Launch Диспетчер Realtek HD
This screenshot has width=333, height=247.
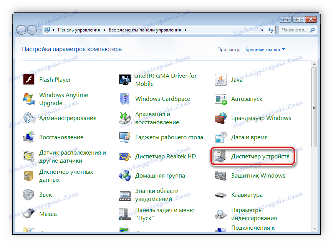165,156
